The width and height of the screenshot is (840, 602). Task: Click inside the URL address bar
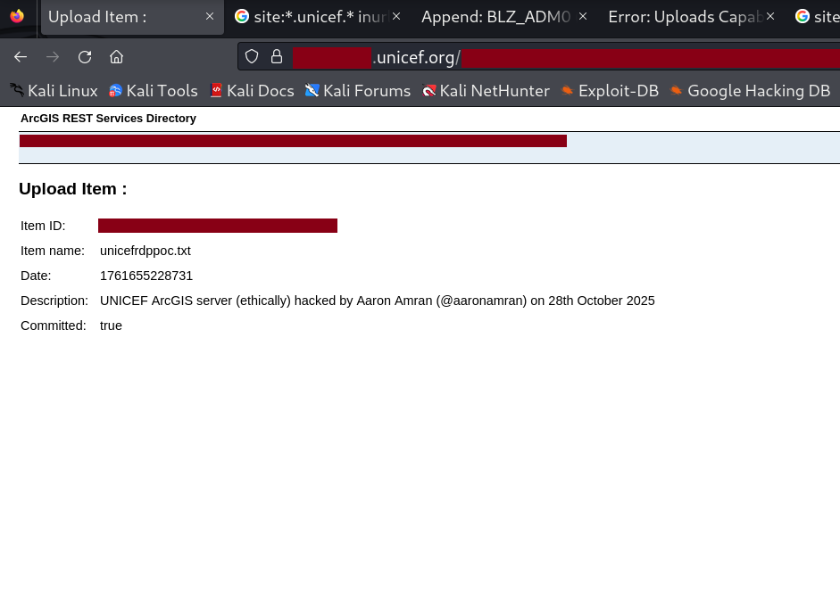[580, 56]
